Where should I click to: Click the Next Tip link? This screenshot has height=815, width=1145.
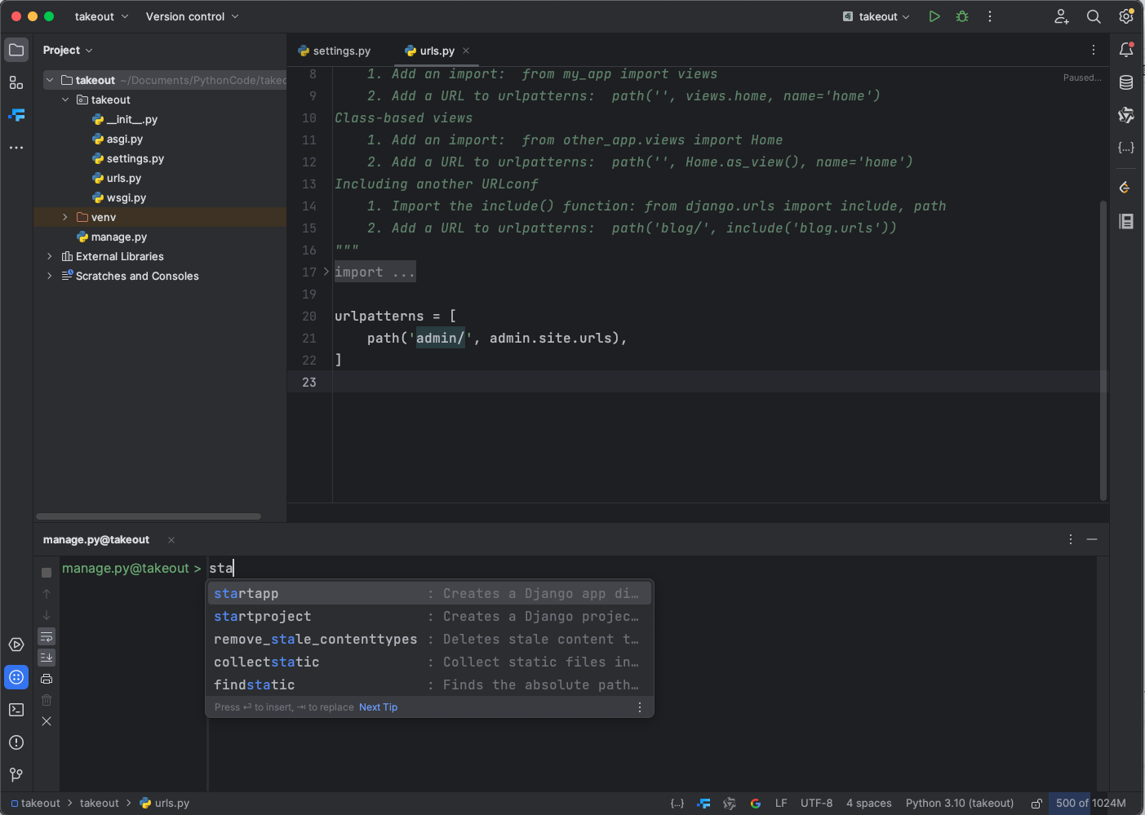click(378, 707)
